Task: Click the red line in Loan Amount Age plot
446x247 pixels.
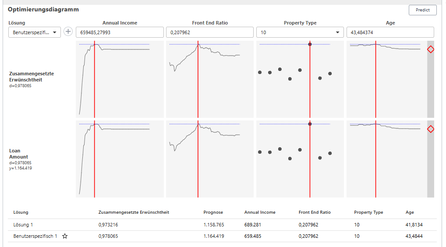Action: tap(375, 166)
